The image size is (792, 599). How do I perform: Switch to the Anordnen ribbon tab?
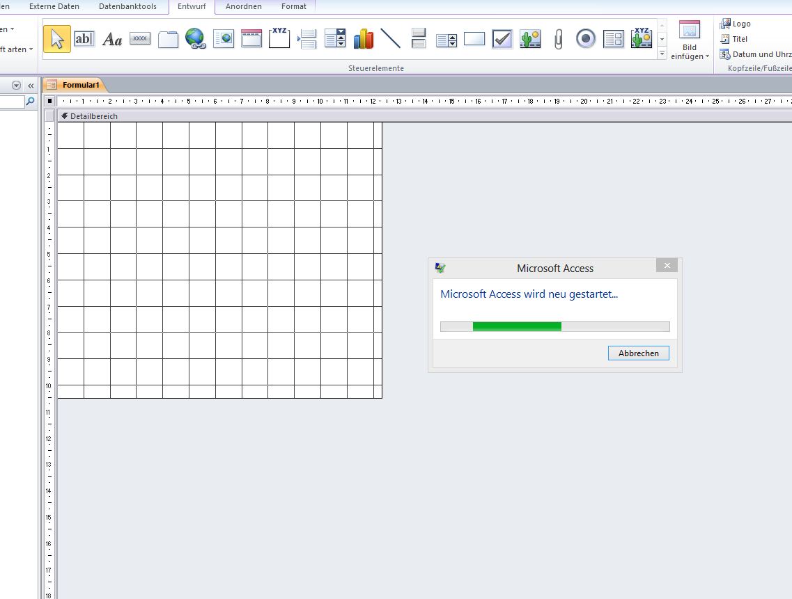[x=244, y=6]
